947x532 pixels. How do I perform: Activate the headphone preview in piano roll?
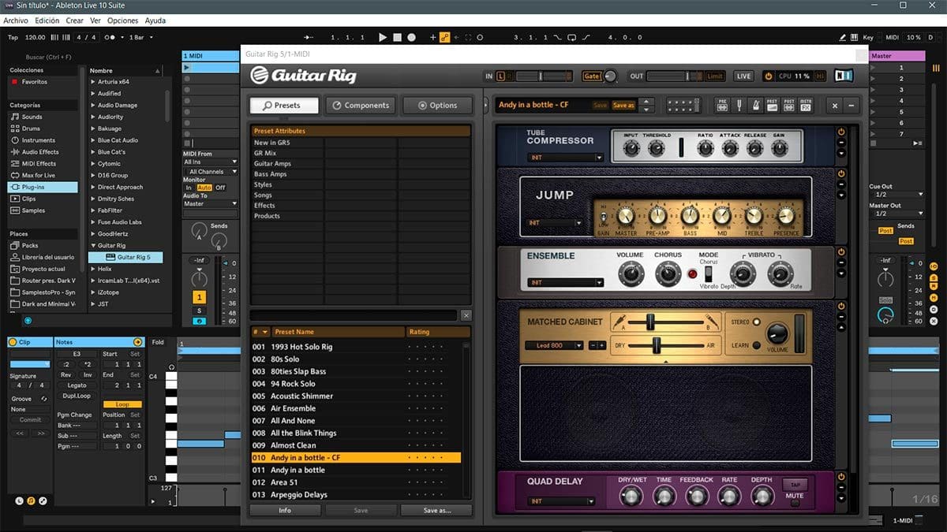[x=171, y=366]
